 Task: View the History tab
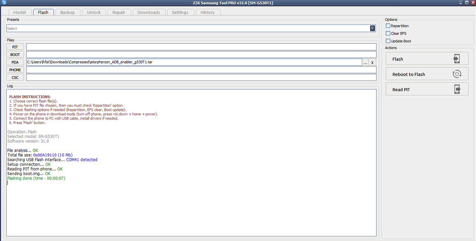[208, 12]
